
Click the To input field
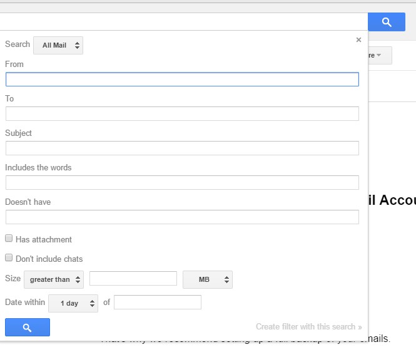click(182, 113)
